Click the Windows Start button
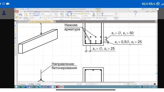164x92 pixels. pyautogui.click(x=16, y=87)
